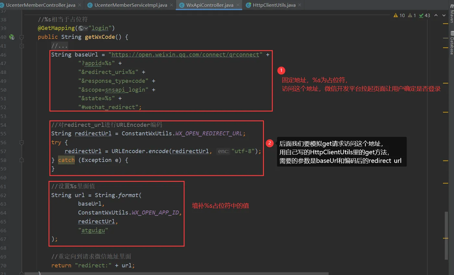Screen dimensions: 454x275
Task: Click the previous-problem up chevron icon
Action: point(436,15)
